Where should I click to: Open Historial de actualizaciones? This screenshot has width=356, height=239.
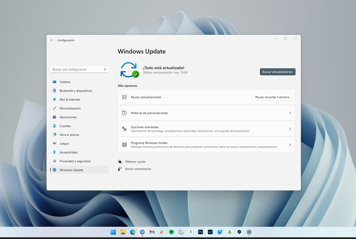(206, 113)
